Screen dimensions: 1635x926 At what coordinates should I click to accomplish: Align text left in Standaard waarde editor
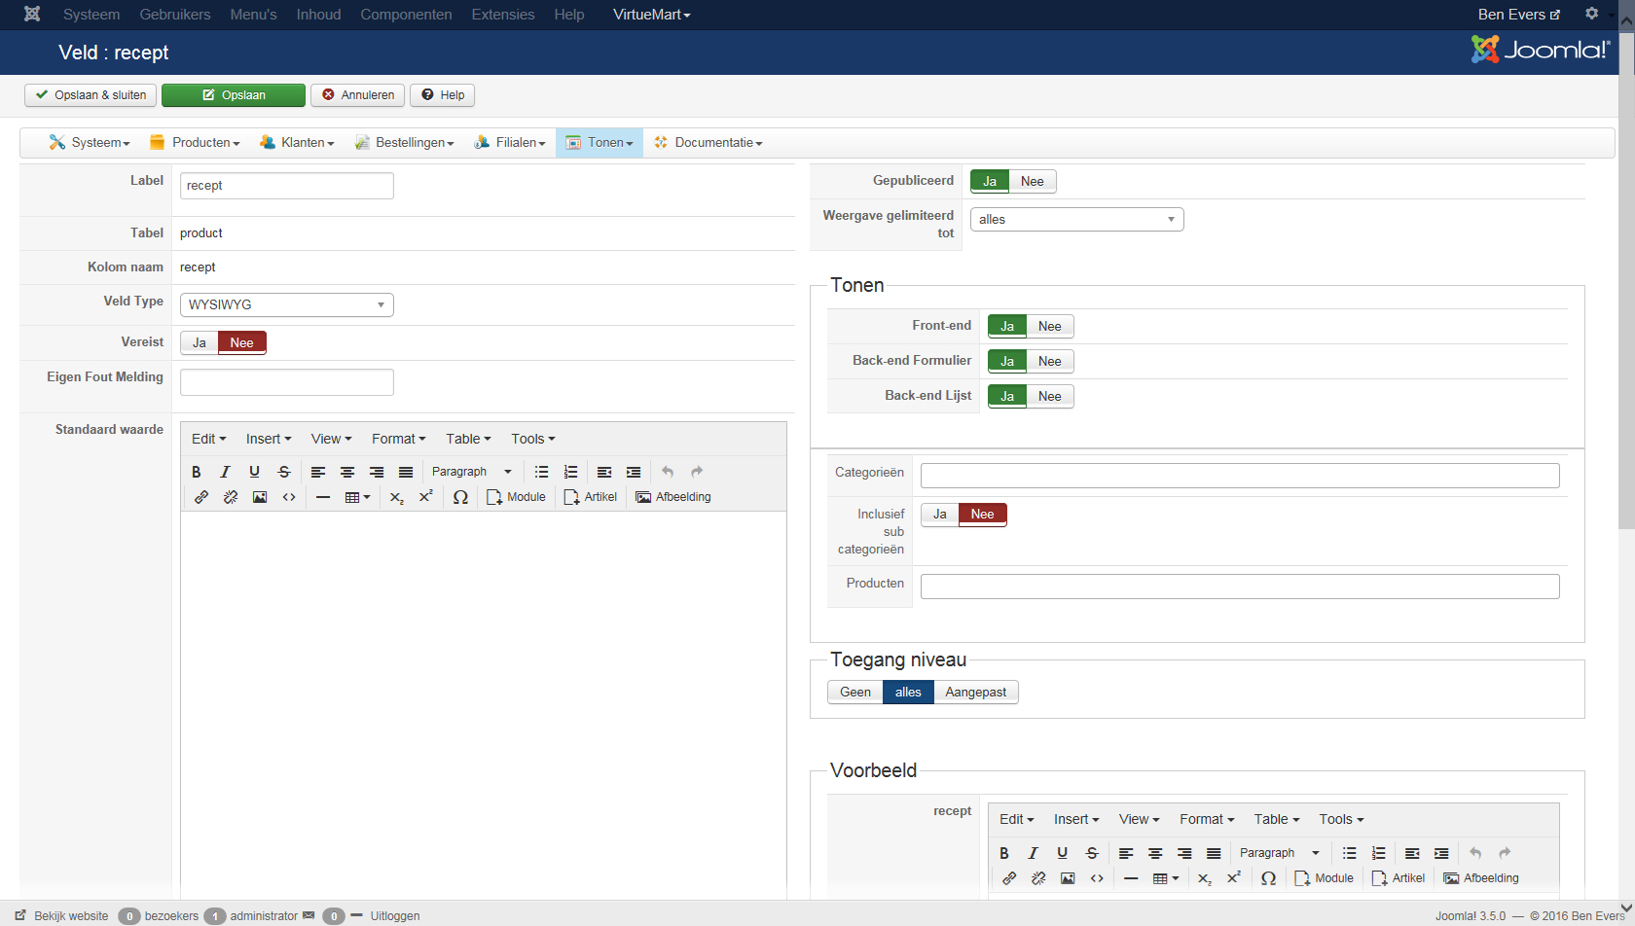pos(318,472)
